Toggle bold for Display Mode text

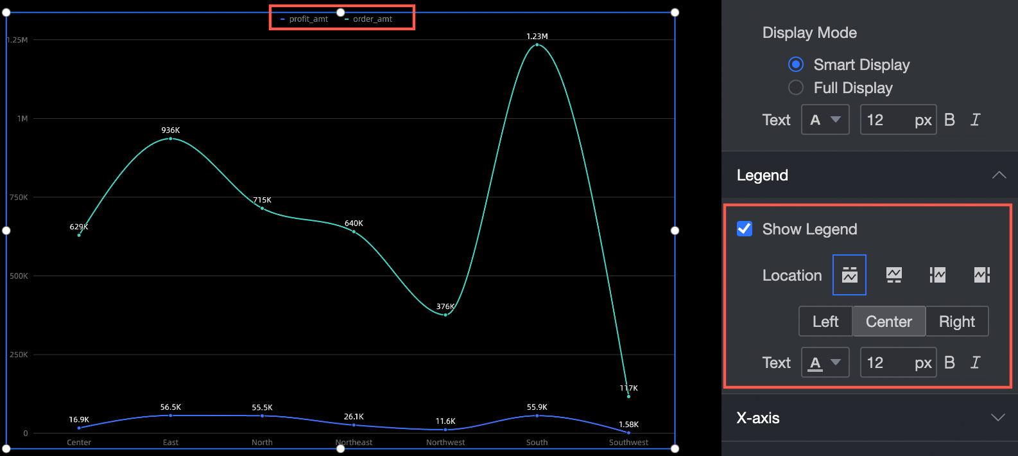click(x=950, y=119)
